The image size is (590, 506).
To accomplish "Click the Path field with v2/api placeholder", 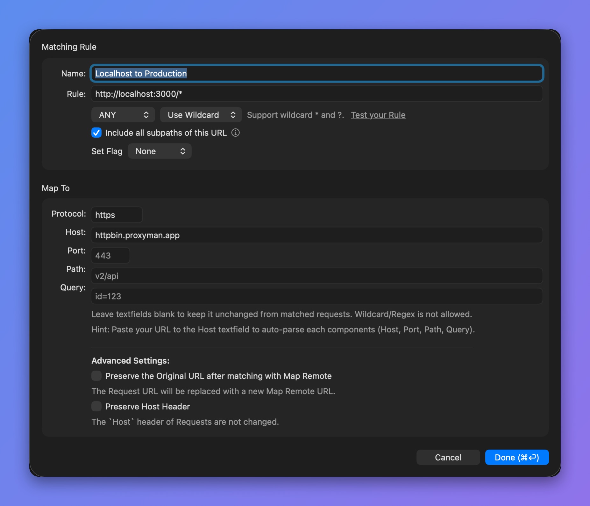I will click(317, 276).
